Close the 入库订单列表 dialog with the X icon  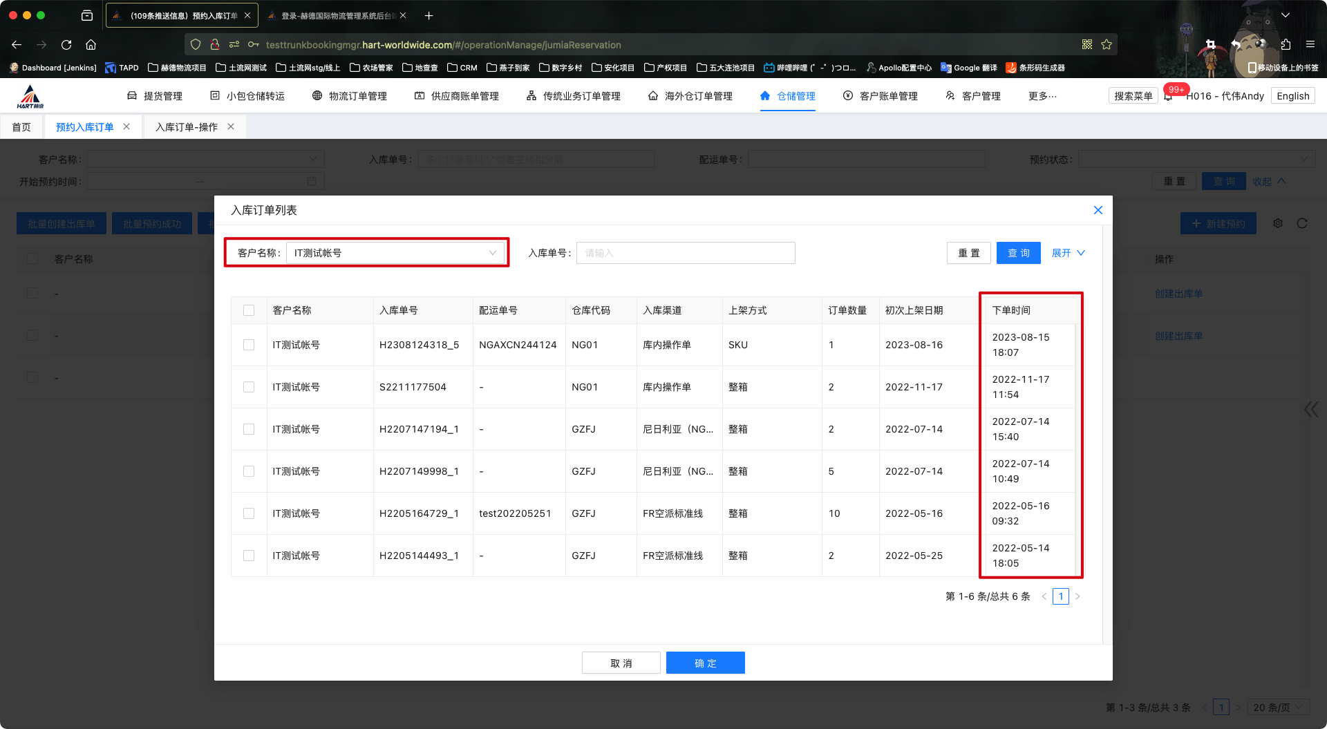tap(1098, 210)
